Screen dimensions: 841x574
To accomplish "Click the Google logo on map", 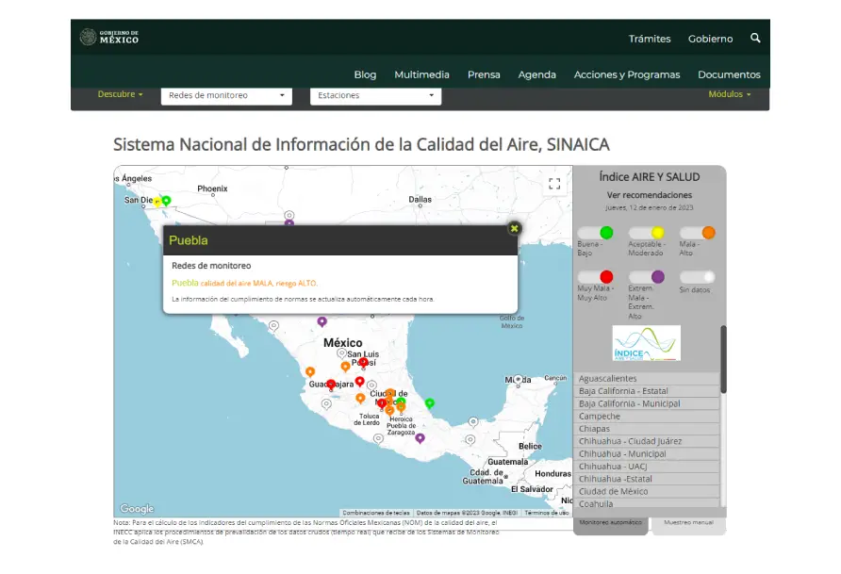I will point(137,508).
